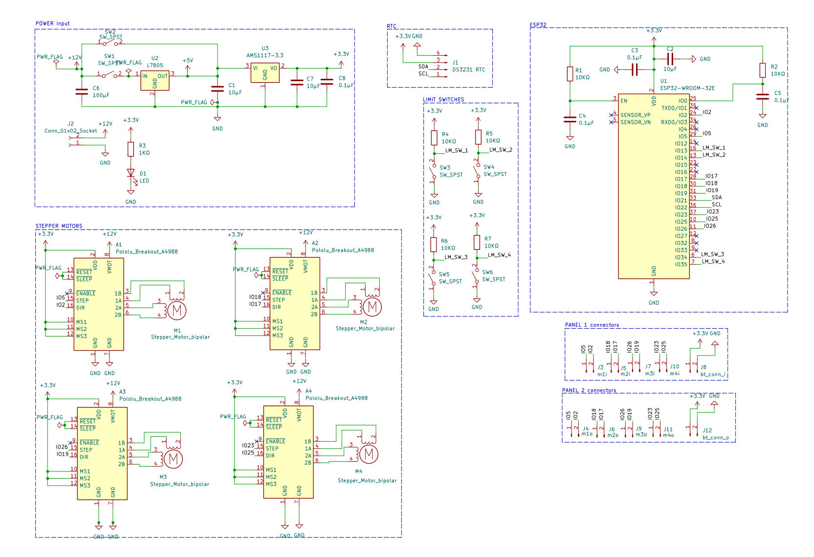Select the '100µF' value of C6
814x557 pixels.
click(x=101, y=95)
